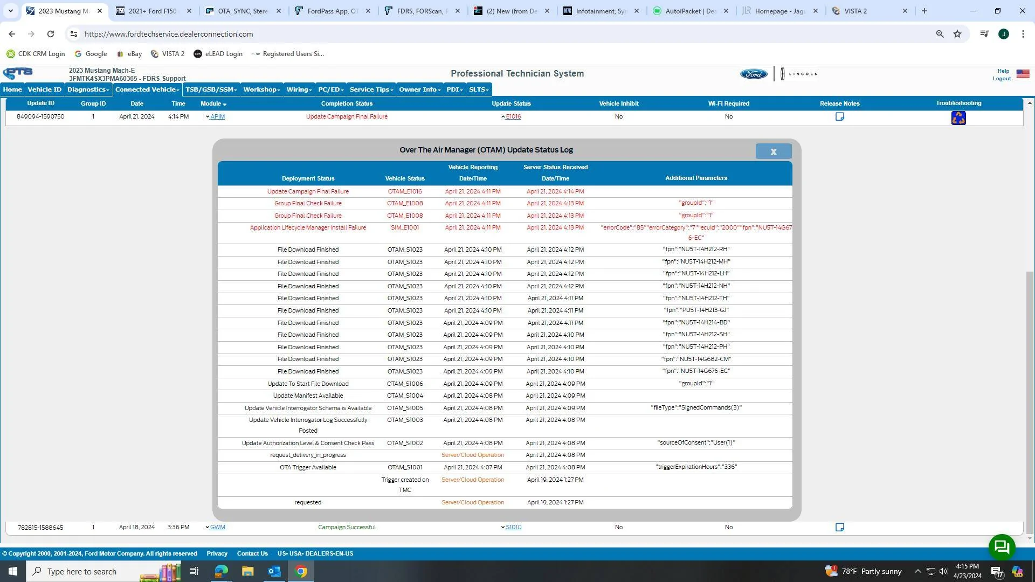
Task: Open APIM troubleshooting icon
Action: (x=958, y=117)
